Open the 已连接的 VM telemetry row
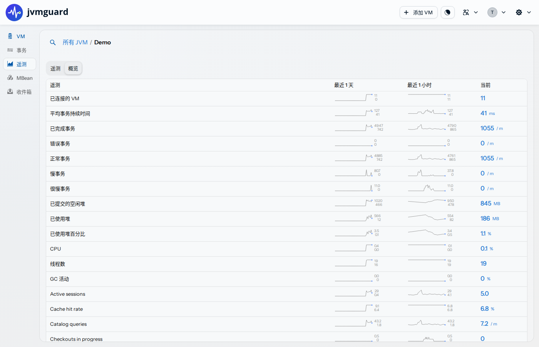Viewport: 539px width, 347px height. coord(287,99)
